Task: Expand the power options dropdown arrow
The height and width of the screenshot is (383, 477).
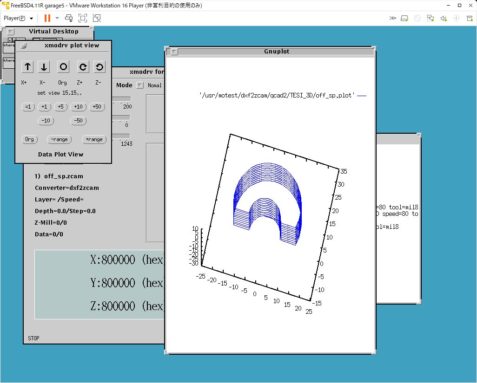Action: coord(57,18)
